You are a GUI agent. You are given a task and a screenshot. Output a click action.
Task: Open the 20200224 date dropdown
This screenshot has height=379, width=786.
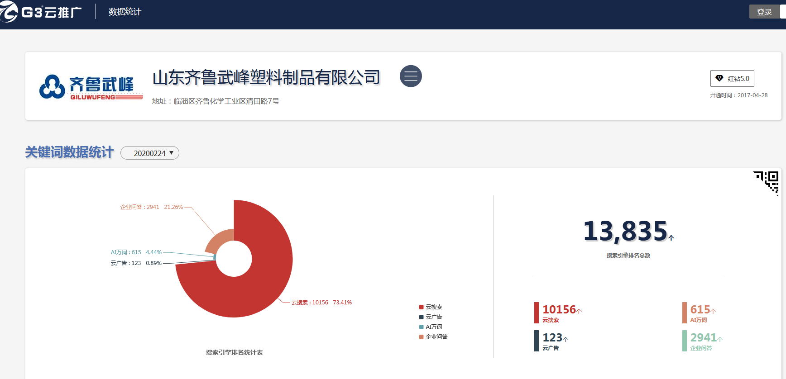pos(150,153)
